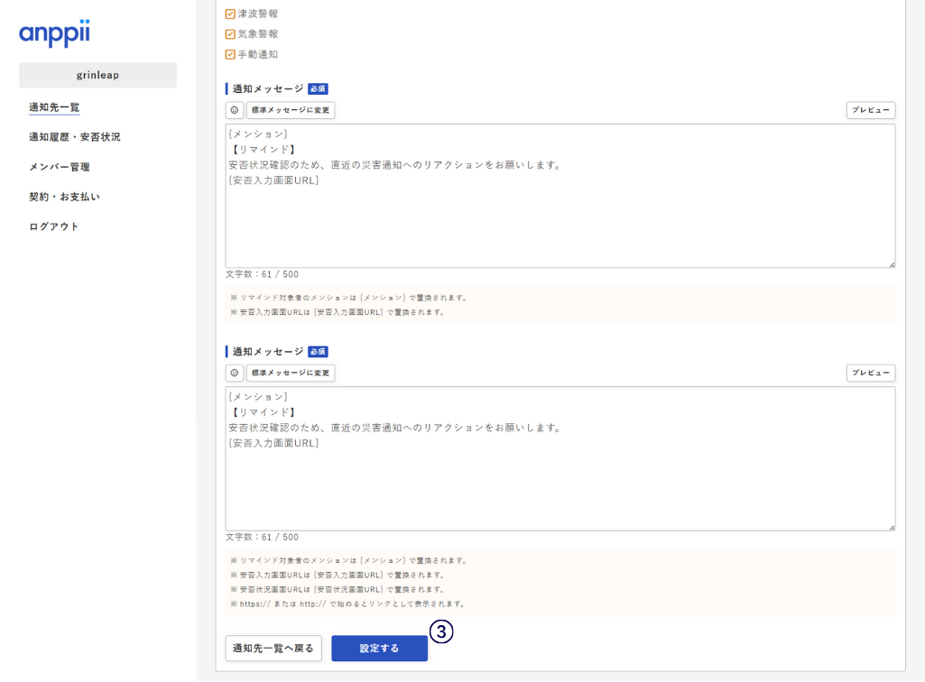Screen dimensions: 925x682
Task: Open emoji picker for first notification message
Action: 235,110
